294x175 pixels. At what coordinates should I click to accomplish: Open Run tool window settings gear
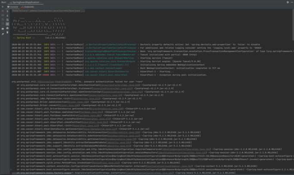tap(288, 2)
